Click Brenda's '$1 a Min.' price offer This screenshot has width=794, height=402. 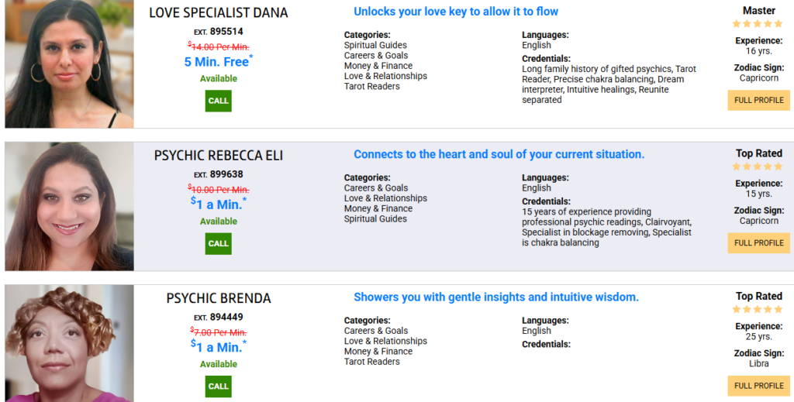click(x=218, y=347)
